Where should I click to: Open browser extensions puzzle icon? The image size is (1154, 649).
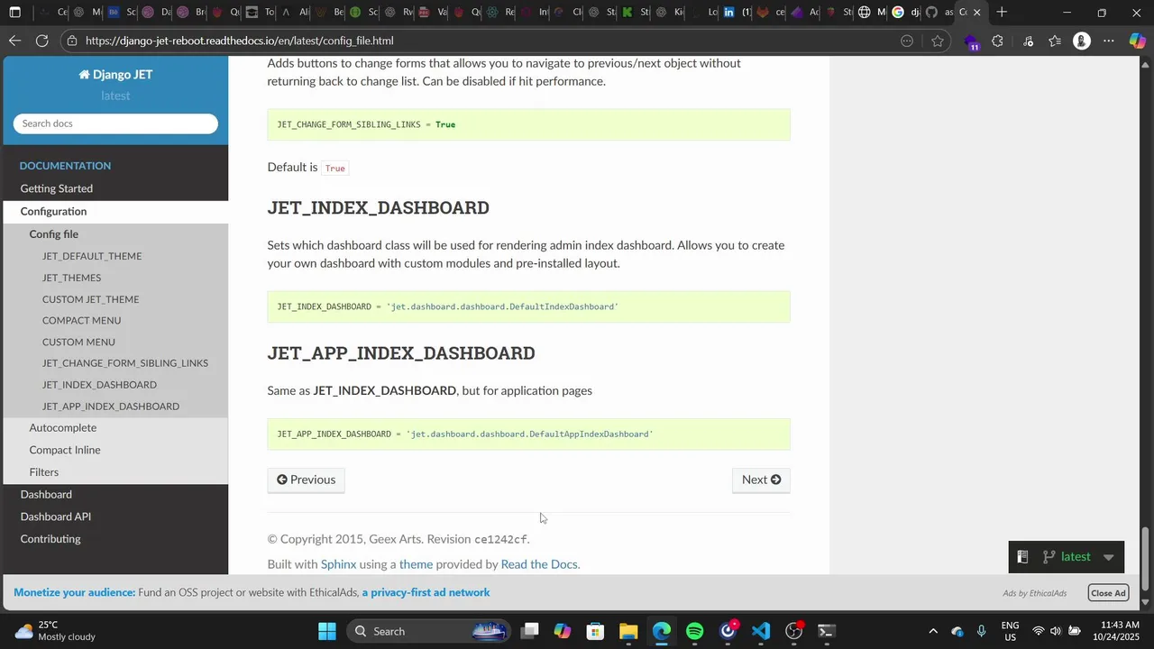(998, 41)
